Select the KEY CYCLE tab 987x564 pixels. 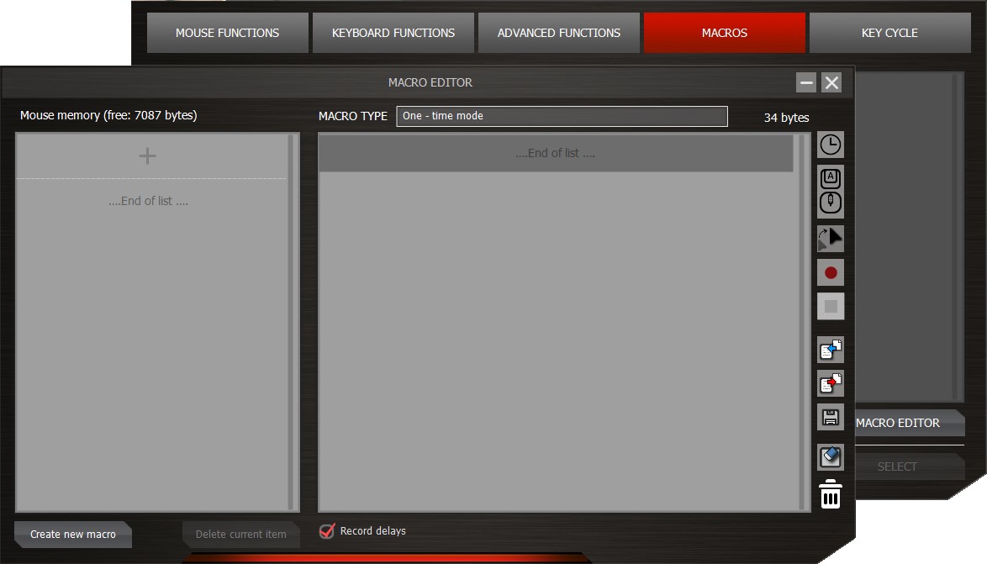coord(889,33)
